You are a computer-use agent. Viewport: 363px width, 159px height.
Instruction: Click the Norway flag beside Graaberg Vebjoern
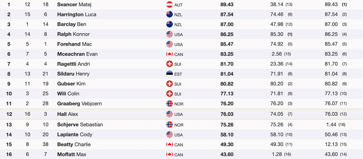point(169,104)
